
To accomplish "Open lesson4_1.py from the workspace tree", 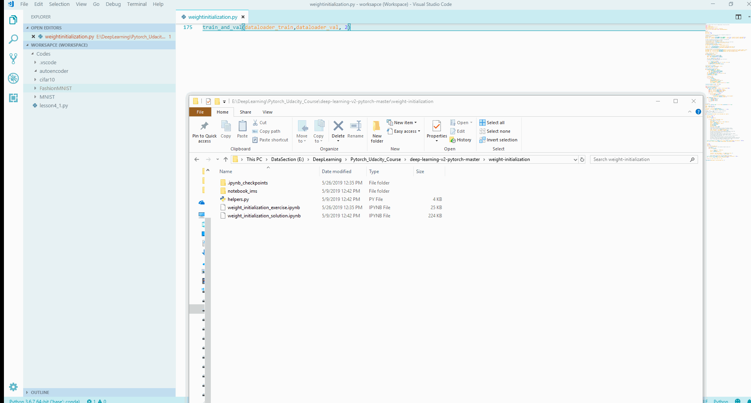I will tap(53, 105).
